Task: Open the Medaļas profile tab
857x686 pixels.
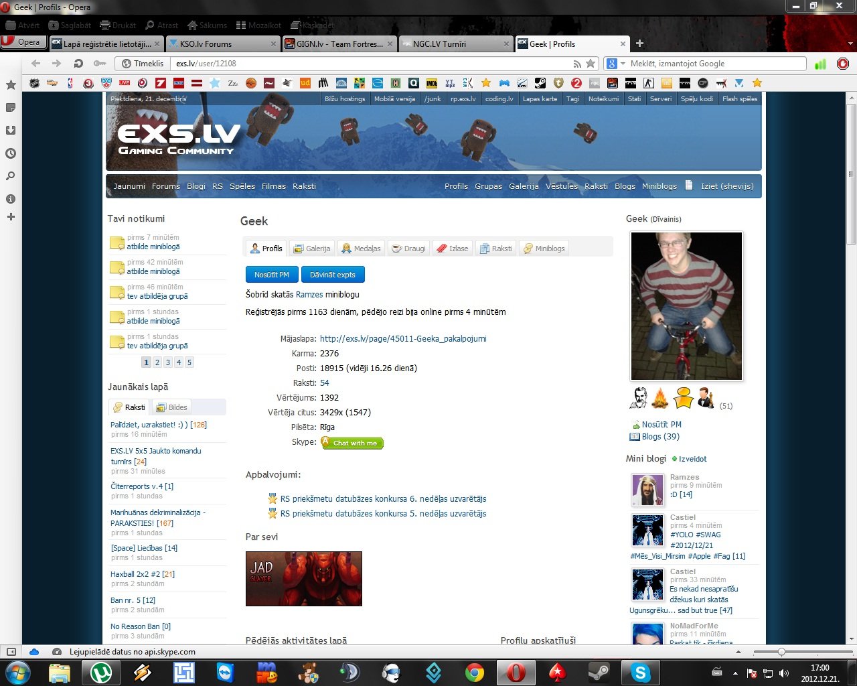Action: coord(362,249)
